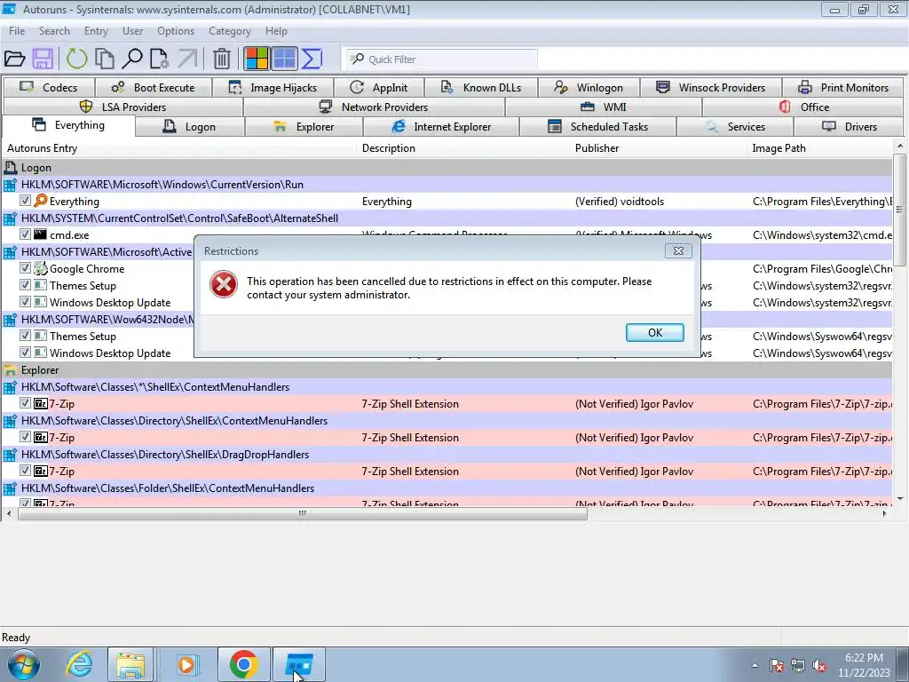
Task: Switch to the Image Hijacks tab
Action: tap(273, 88)
